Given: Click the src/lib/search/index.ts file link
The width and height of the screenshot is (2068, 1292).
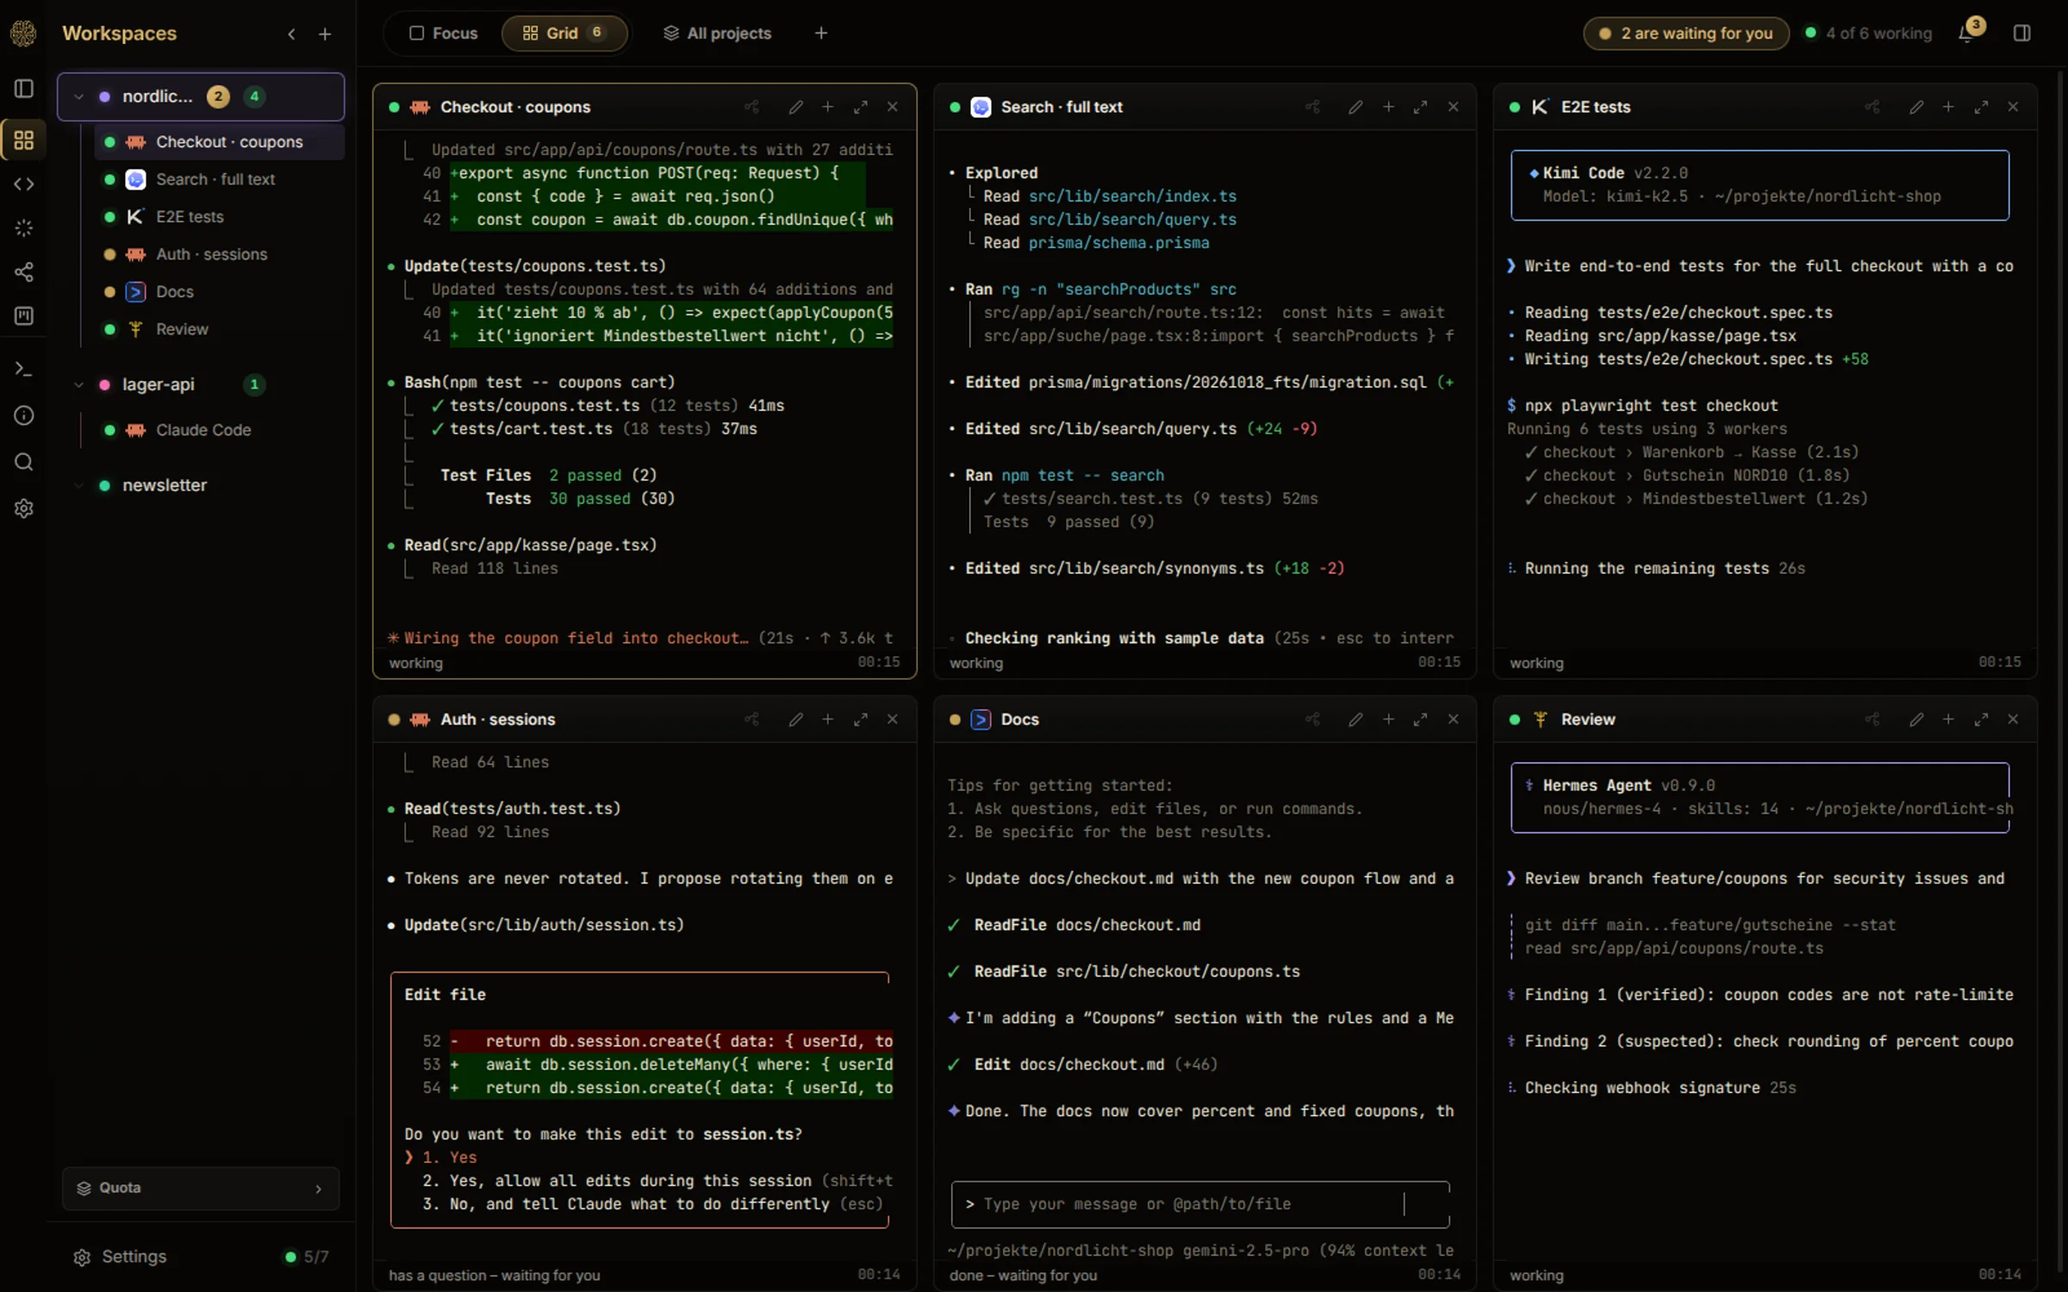Looking at the screenshot, I should tap(1132, 196).
